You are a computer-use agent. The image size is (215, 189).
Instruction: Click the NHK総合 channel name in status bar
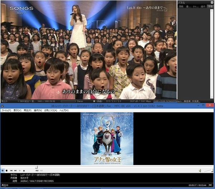[x=27, y=101]
